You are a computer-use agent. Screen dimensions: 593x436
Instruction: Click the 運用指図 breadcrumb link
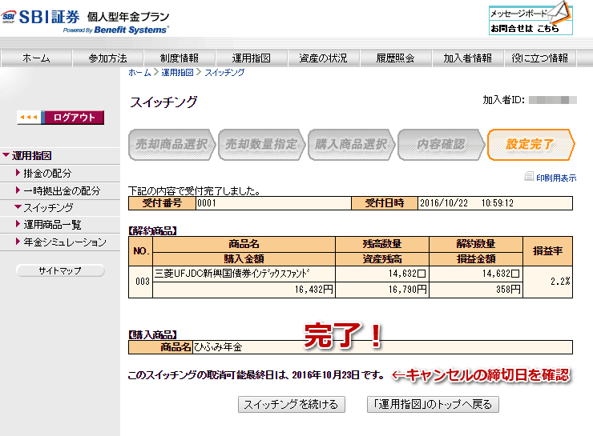point(177,73)
